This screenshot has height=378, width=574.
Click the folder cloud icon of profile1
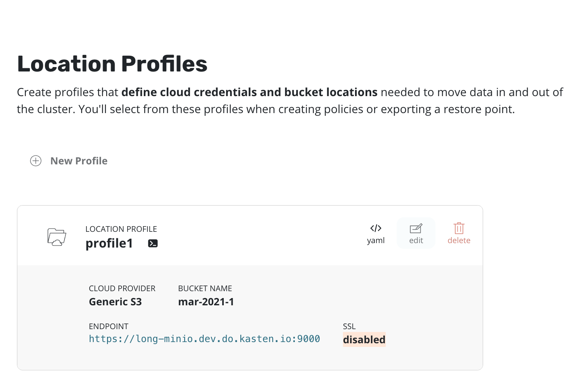(57, 237)
